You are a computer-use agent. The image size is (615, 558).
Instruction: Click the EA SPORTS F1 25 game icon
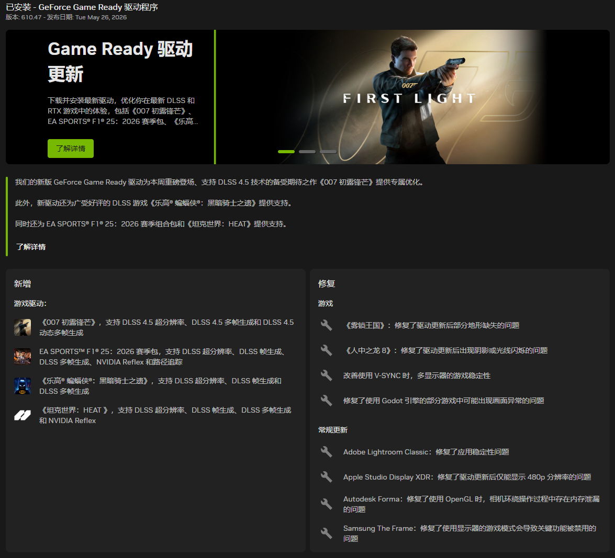(23, 357)
